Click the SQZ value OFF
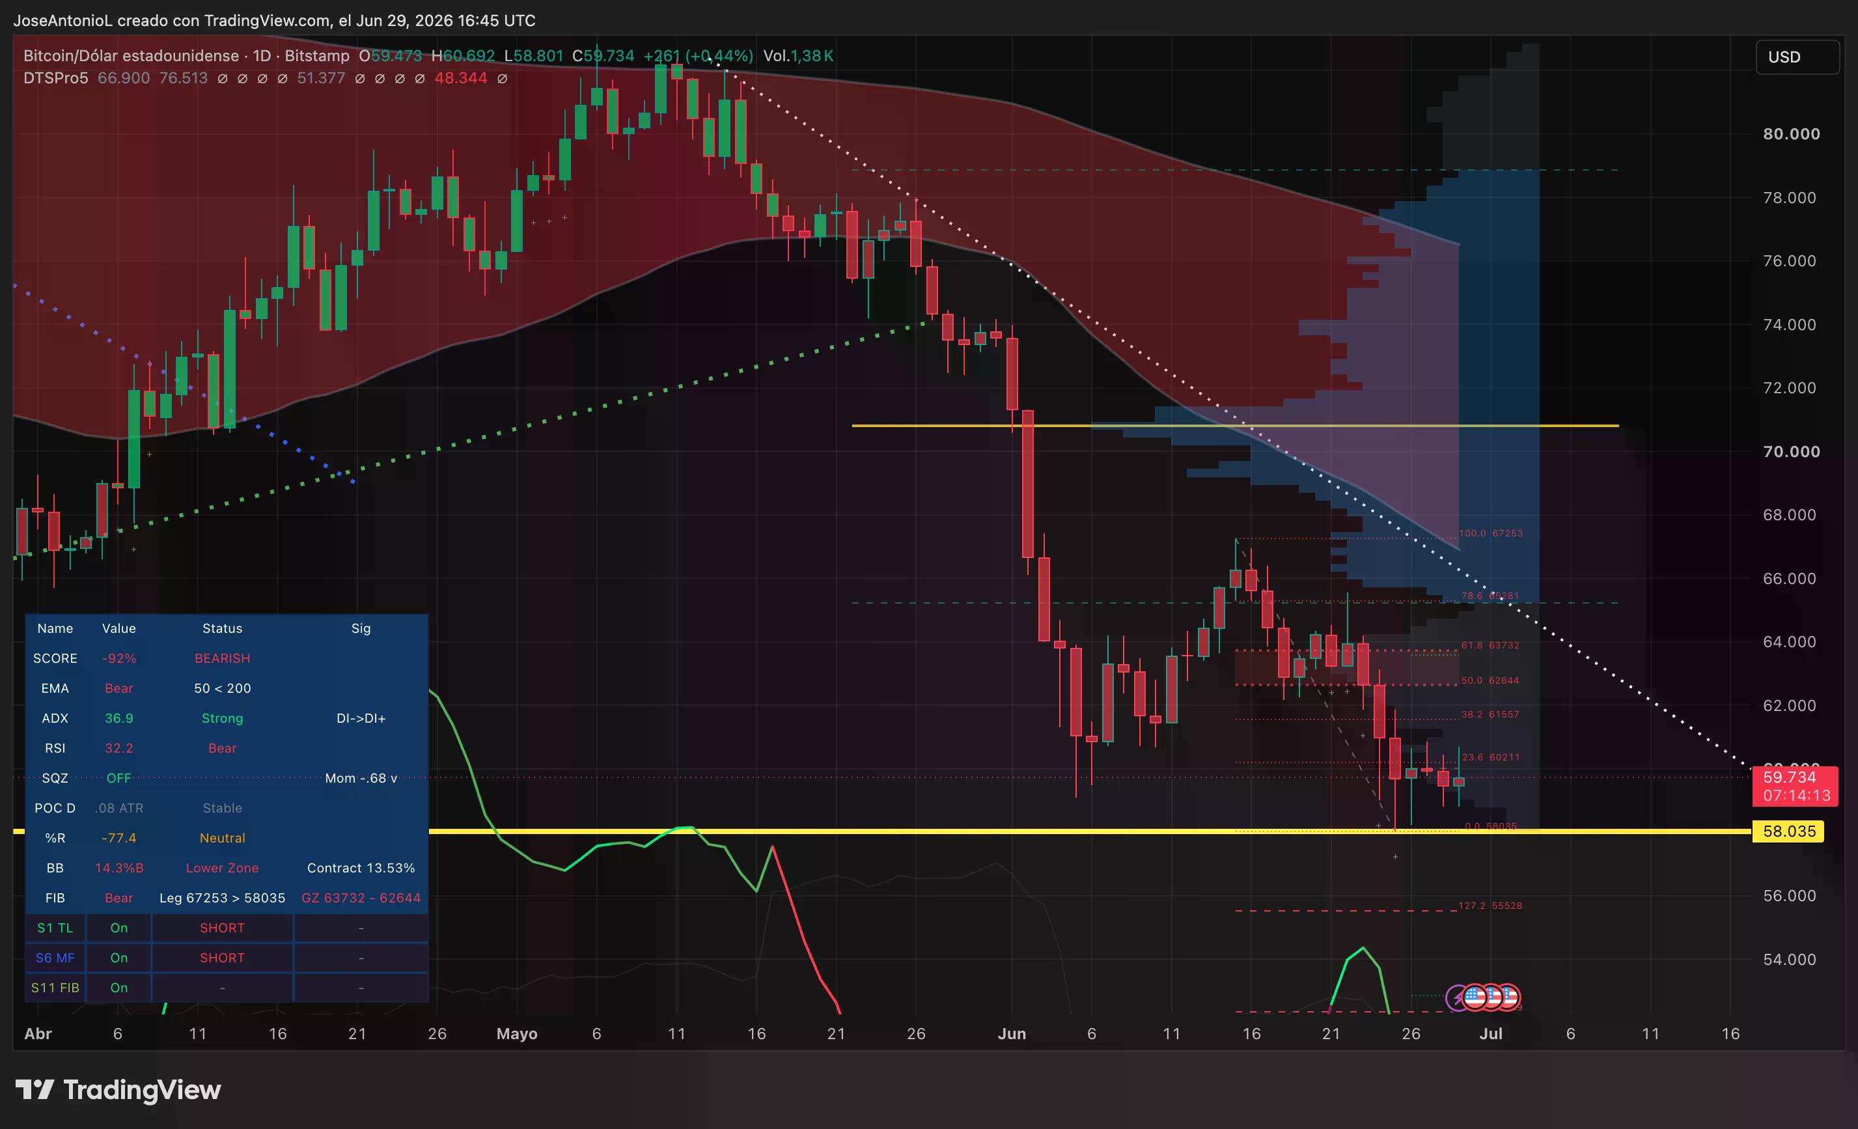 point(119,778)
